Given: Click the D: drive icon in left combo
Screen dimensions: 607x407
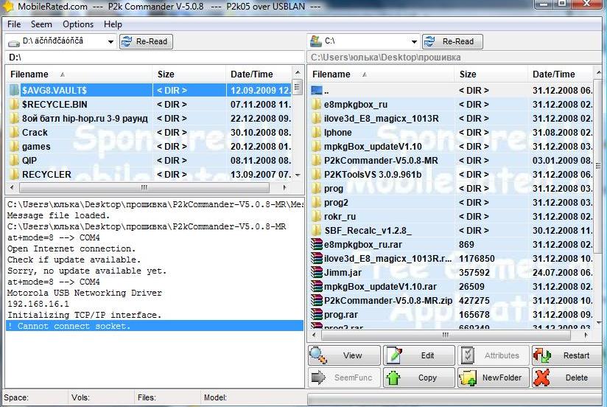Looking at the screenshot, I should tap(14, 43).
